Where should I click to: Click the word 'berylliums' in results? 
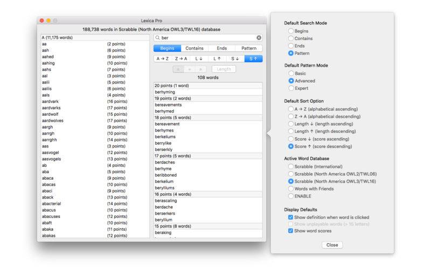click(x=165, y=188)
